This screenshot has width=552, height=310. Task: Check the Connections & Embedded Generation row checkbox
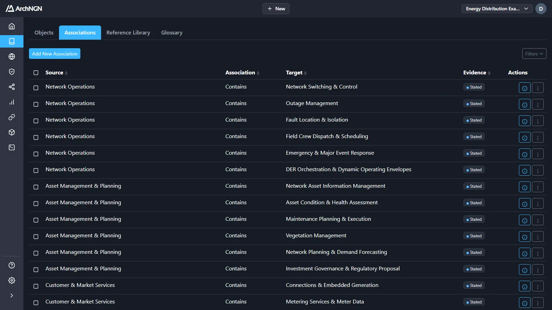(x=36, y=286)
